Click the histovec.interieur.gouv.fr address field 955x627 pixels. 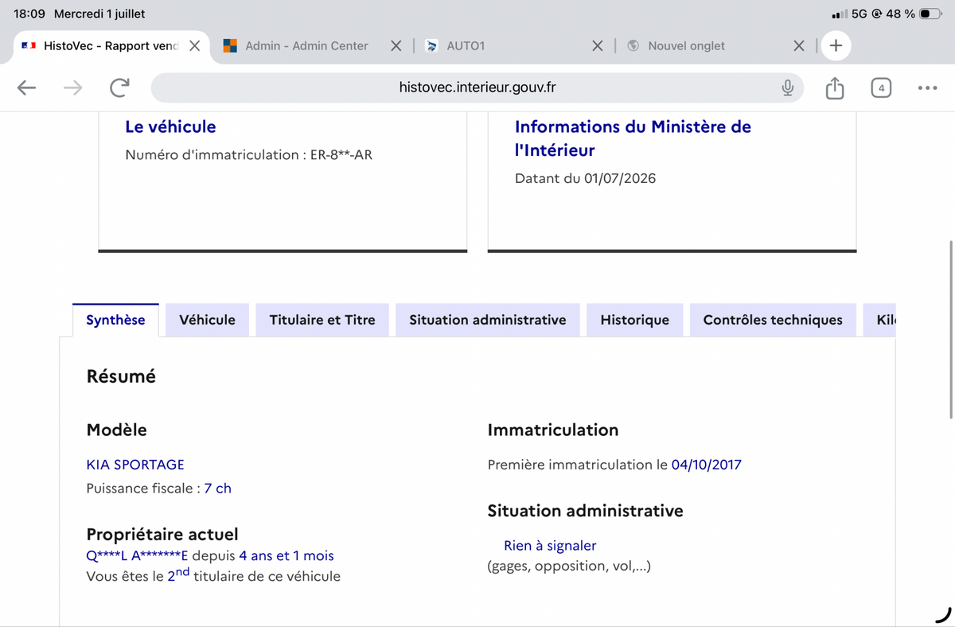477,88
